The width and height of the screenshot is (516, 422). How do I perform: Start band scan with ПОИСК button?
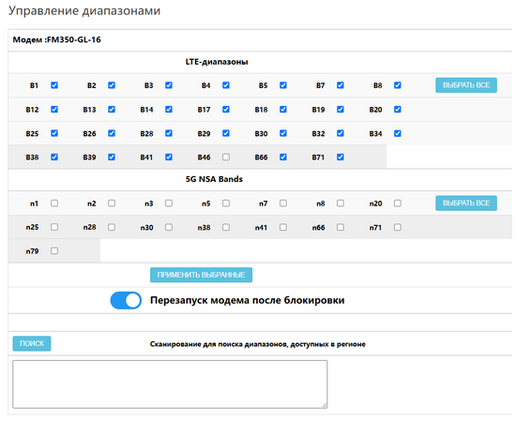32,343
